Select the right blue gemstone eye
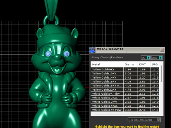Viewport: 171px width, 128px height. tap(67, 54)
